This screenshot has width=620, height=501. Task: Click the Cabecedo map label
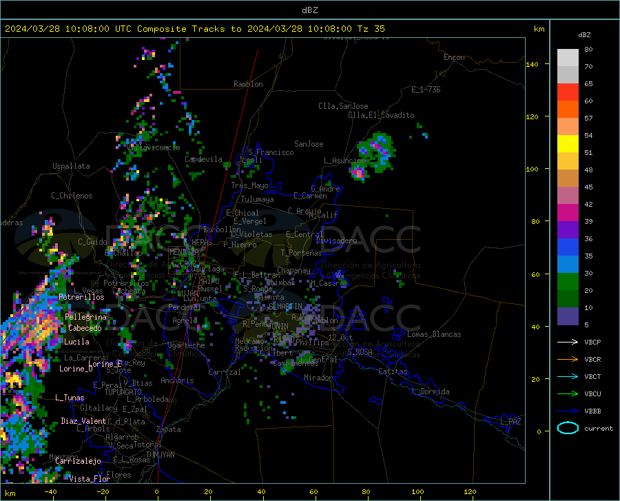[x=85, y=328]
